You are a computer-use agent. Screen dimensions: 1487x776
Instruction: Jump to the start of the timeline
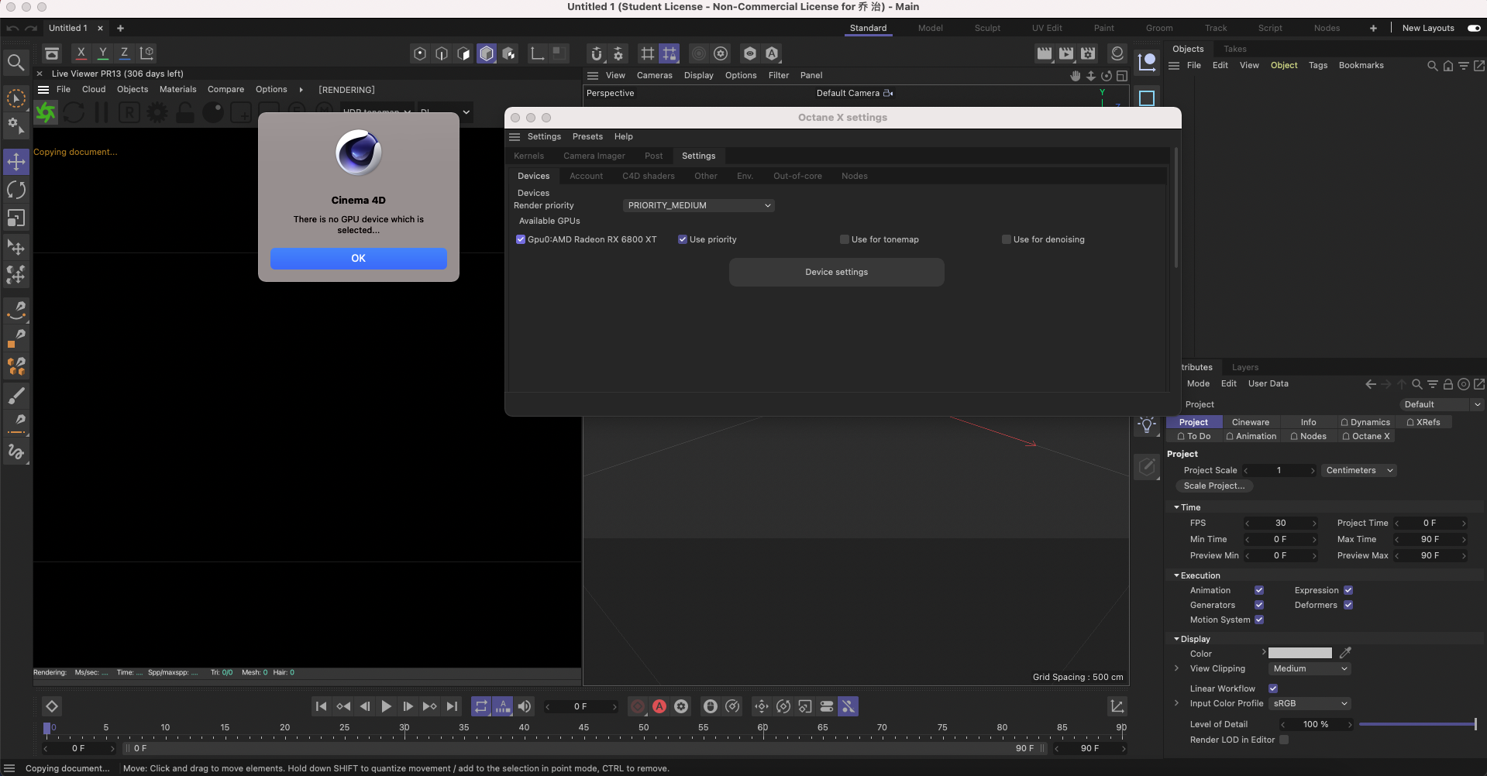pos(321,706)
